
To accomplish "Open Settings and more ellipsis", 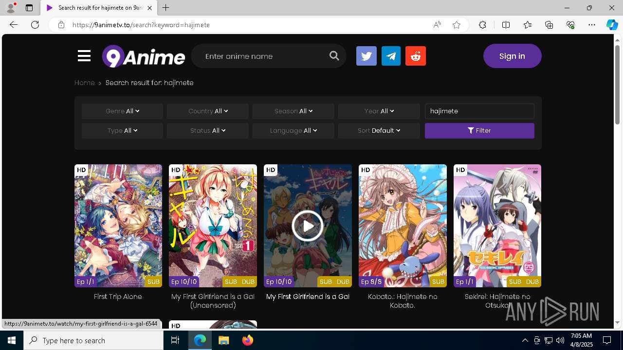I will (x=592, y=25).
